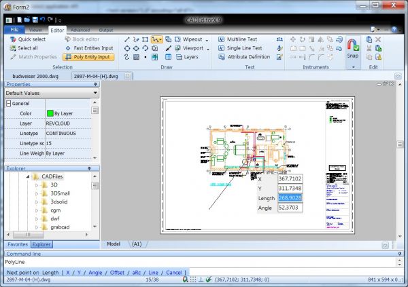
Task: Select the Polyline draw tool
Action: pos(157,40)
